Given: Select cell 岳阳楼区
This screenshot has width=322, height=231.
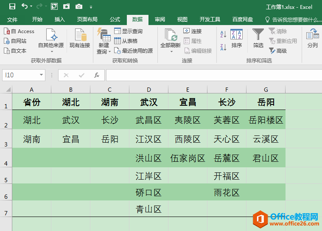Looking at the screenshot, I should 266,120.
